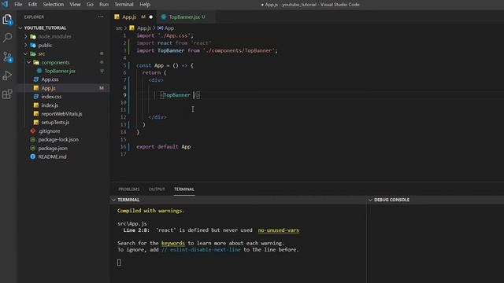Viewport: 504px width, 283px height.
Task: Place cursor on line 16 export default
Action: pyautogui.click(x=163, y=147)
